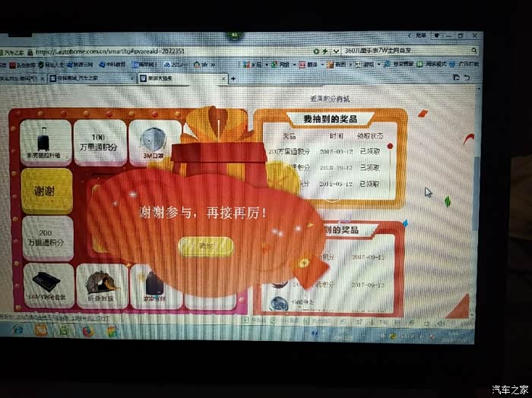Open the 翻译 toolbar item
Viewport: 532px width, 398px height.
(x=309, y=65)
